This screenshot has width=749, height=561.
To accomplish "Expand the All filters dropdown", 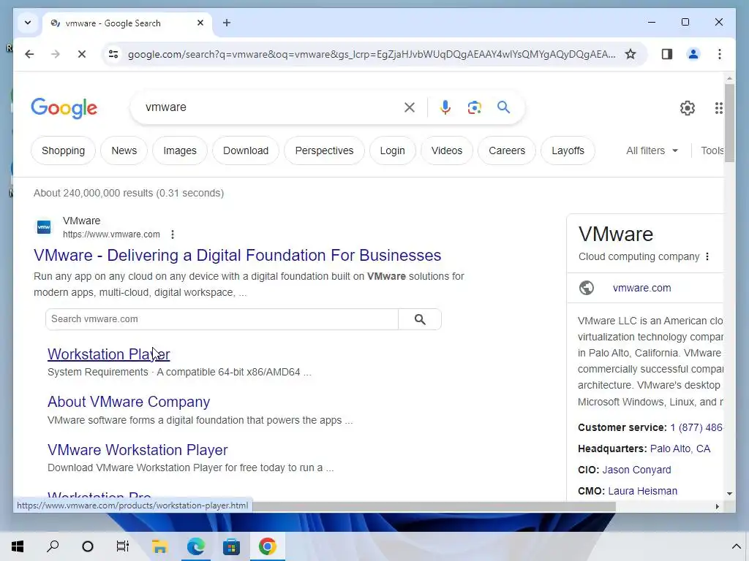I will pos(652,150).
